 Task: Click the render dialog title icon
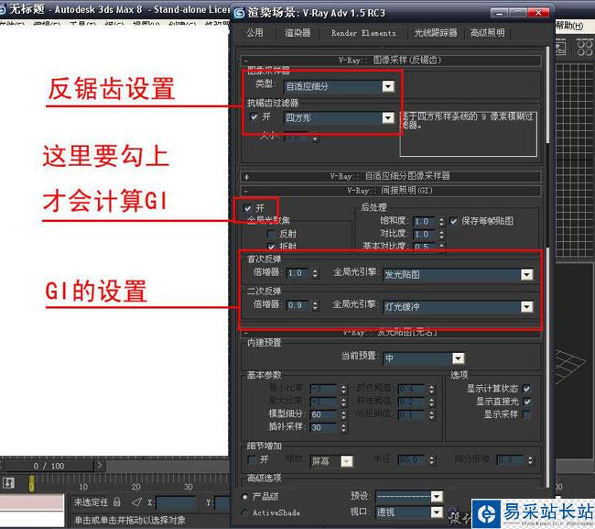239,14
